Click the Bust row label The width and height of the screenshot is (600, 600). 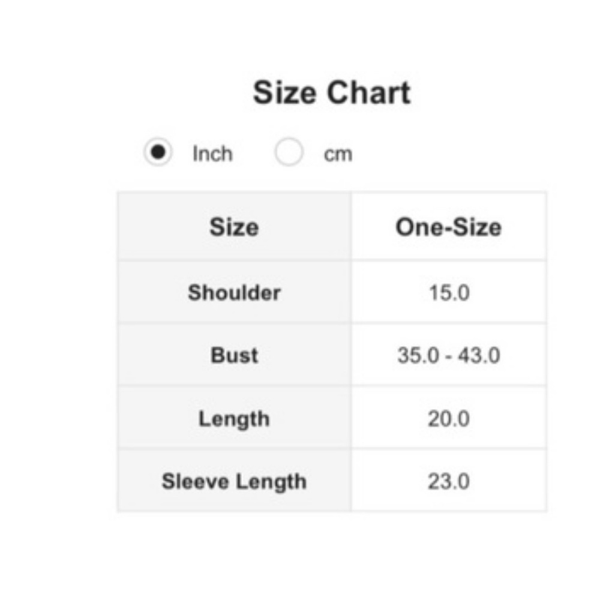click(x=234, y=355)
